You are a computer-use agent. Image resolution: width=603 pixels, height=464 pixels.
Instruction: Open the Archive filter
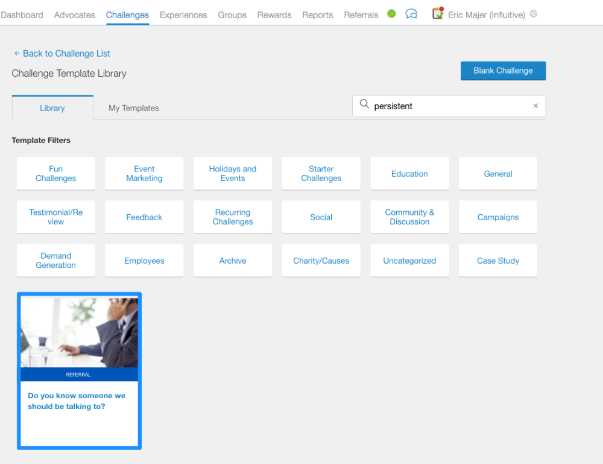(x=233, y=261)
